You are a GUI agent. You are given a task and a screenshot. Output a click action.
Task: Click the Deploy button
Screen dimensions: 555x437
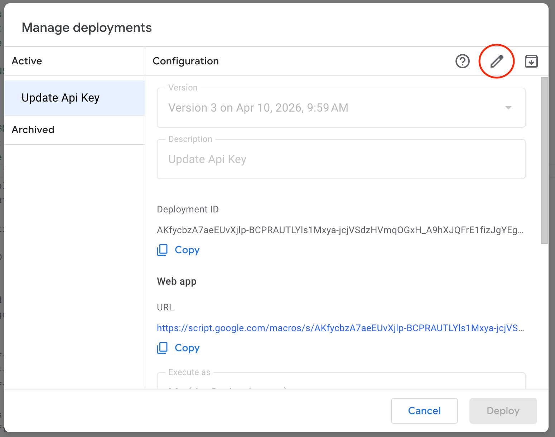coord(503,411)
